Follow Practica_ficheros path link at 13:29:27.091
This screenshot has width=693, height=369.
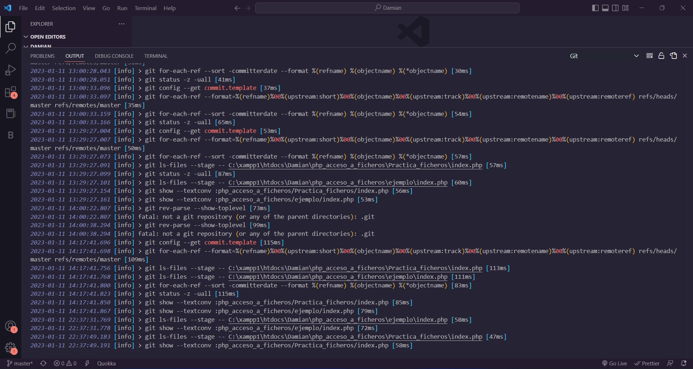pos(355,165)
